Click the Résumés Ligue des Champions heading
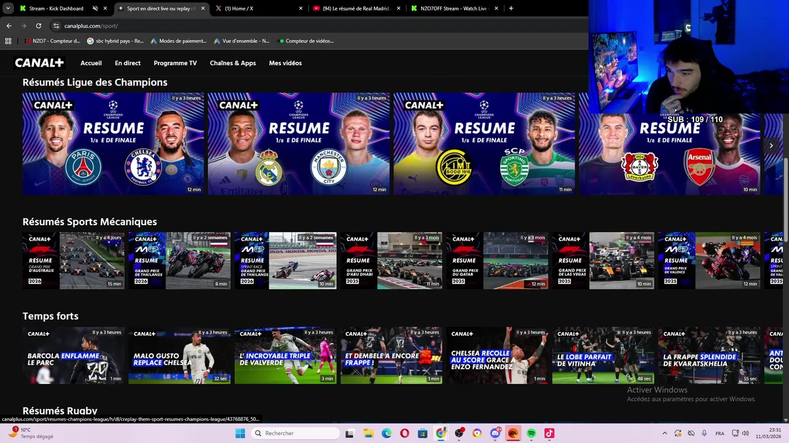The image size is (789, 443). [95, 82]
